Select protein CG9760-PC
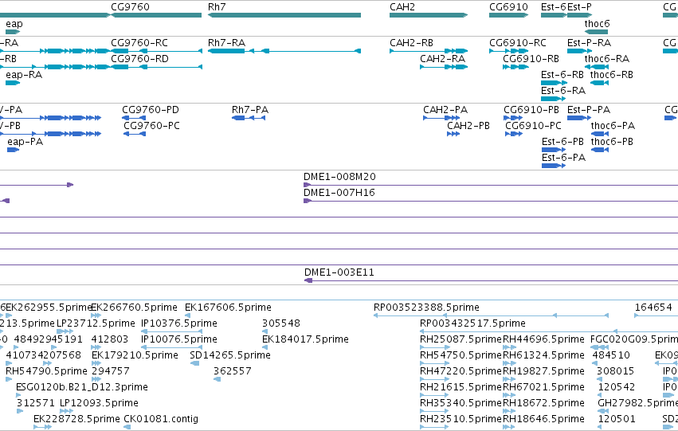 point(135,134)
